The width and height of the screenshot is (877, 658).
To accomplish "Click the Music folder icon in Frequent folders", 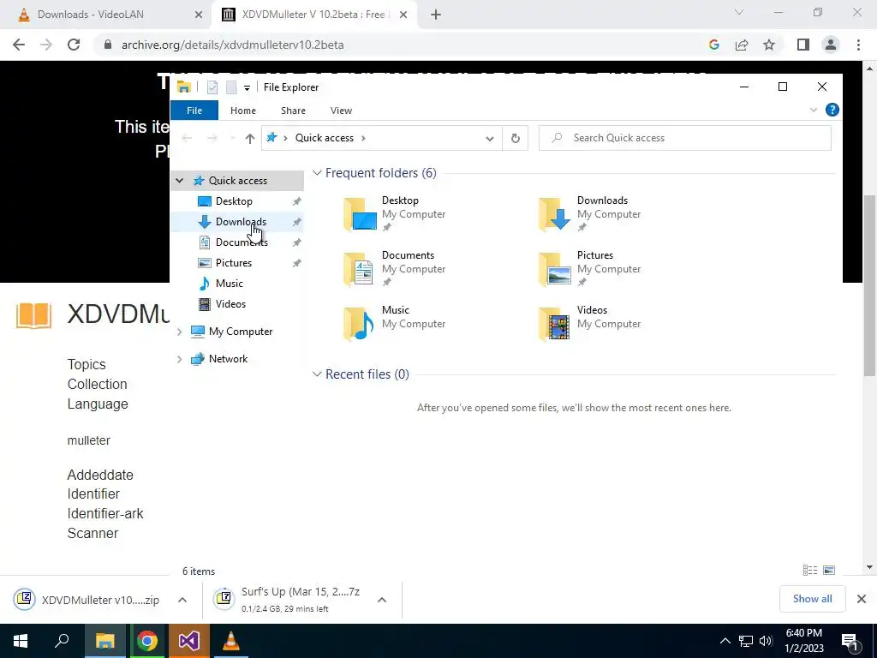I will pyautogui.click(x=360, y=324).
